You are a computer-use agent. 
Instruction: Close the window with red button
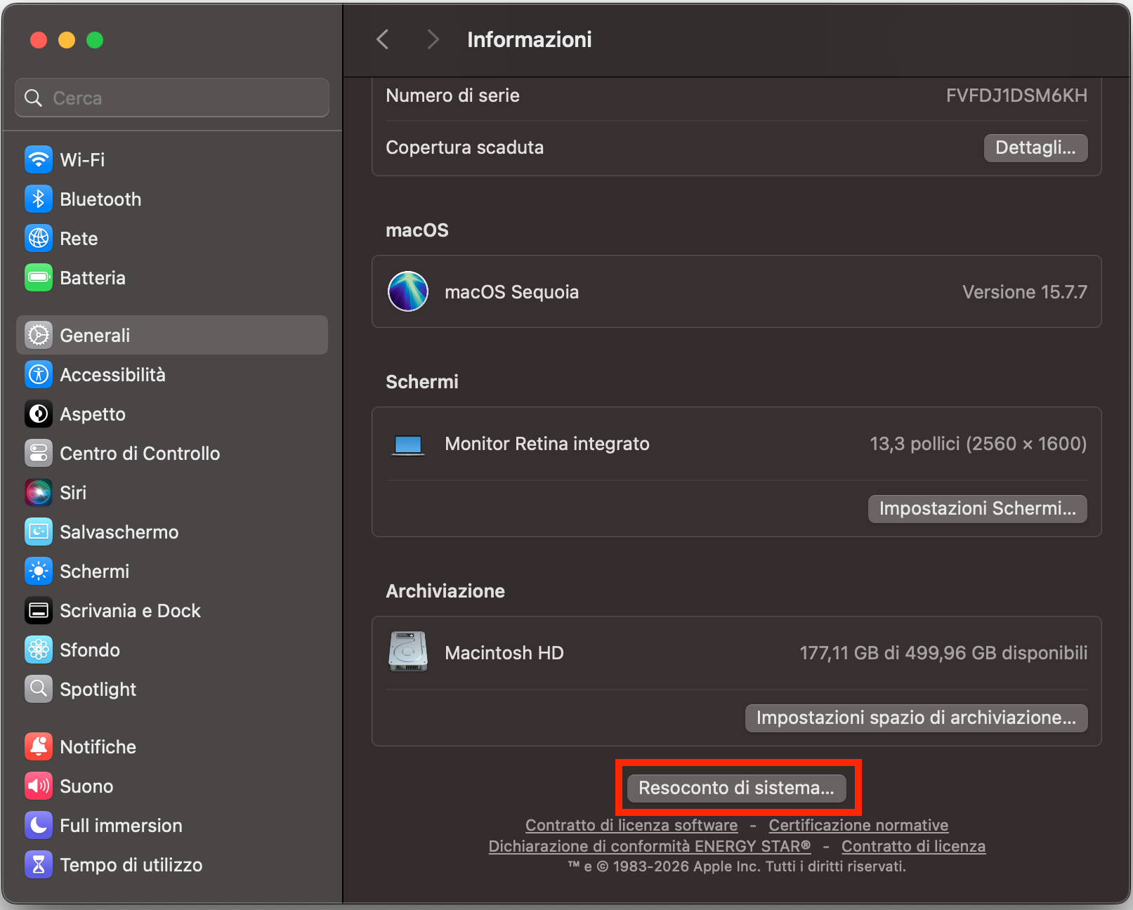pos(39,40)
